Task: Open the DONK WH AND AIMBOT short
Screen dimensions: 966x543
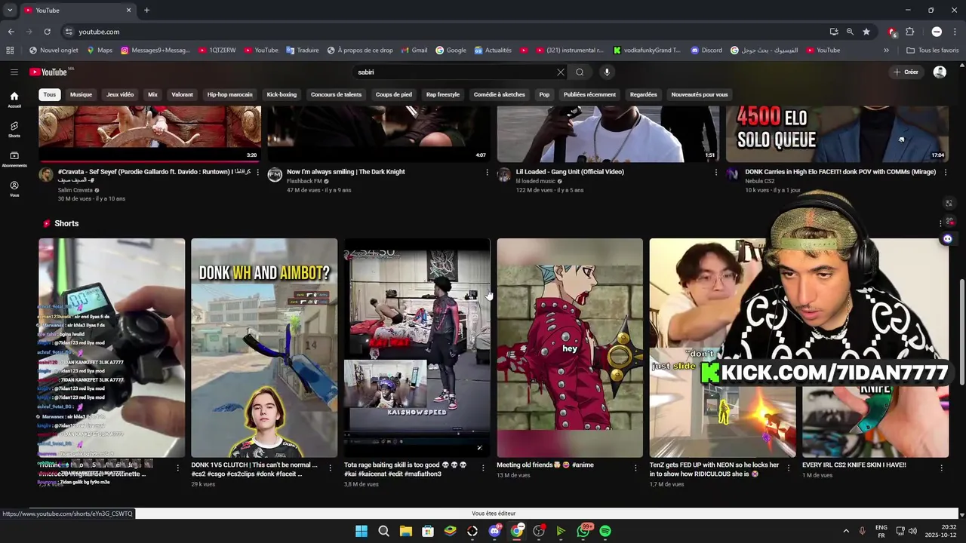Action: 264,348
